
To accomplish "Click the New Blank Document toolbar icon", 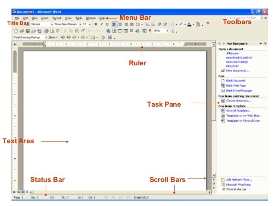I will point(16,31).
